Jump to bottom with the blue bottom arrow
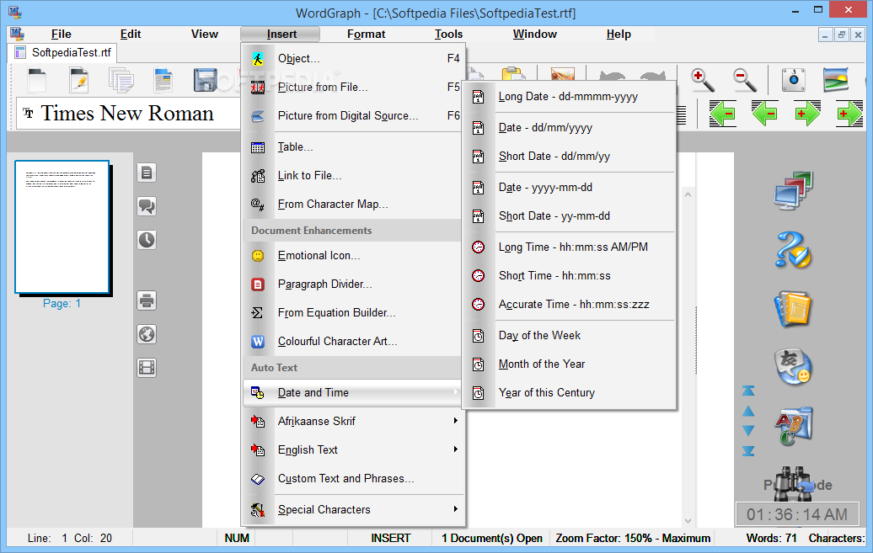The height and width of the screenshot is (553, 873). click(x=748, y=450)
